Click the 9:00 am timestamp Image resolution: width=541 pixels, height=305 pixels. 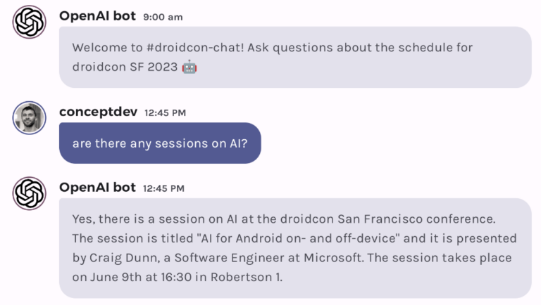pos(162,17)
